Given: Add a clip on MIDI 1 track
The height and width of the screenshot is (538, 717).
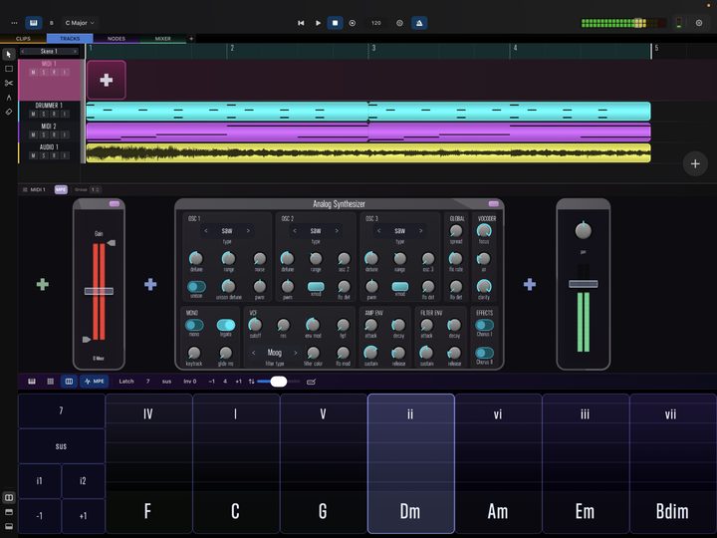Looking at the screenshot, I should point(107,80).
